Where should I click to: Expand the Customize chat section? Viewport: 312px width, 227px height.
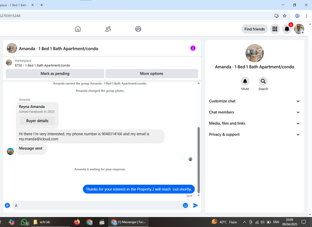(254, 101)
